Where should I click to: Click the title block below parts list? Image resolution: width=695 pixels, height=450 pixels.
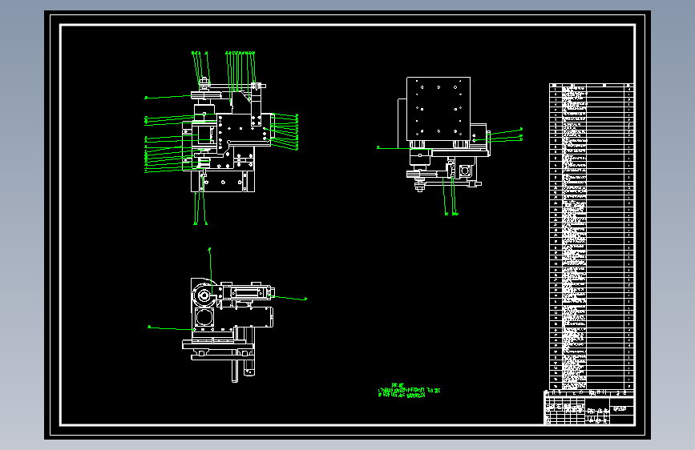[x=589, y=407]
